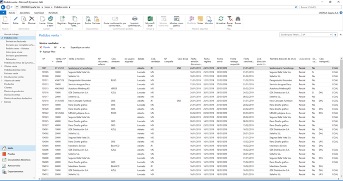343x181 pixels.
Task: Click Enviar confirmación por correo icon
Action: pos(115,19)
